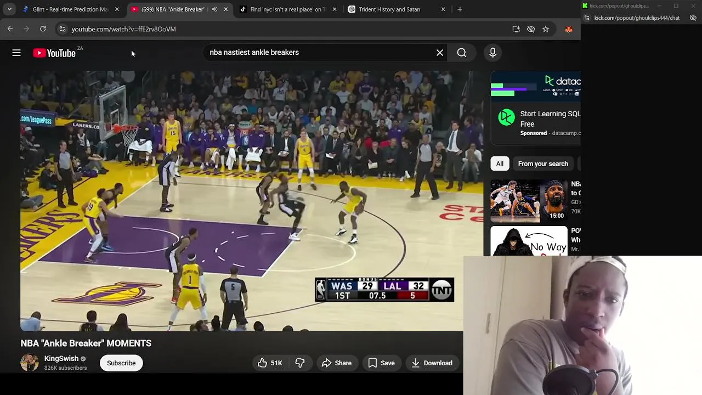The width and height of the screenshot is (702, 395).
Task: Click the install app icon in the address bar
Action: tap(516, 29)
